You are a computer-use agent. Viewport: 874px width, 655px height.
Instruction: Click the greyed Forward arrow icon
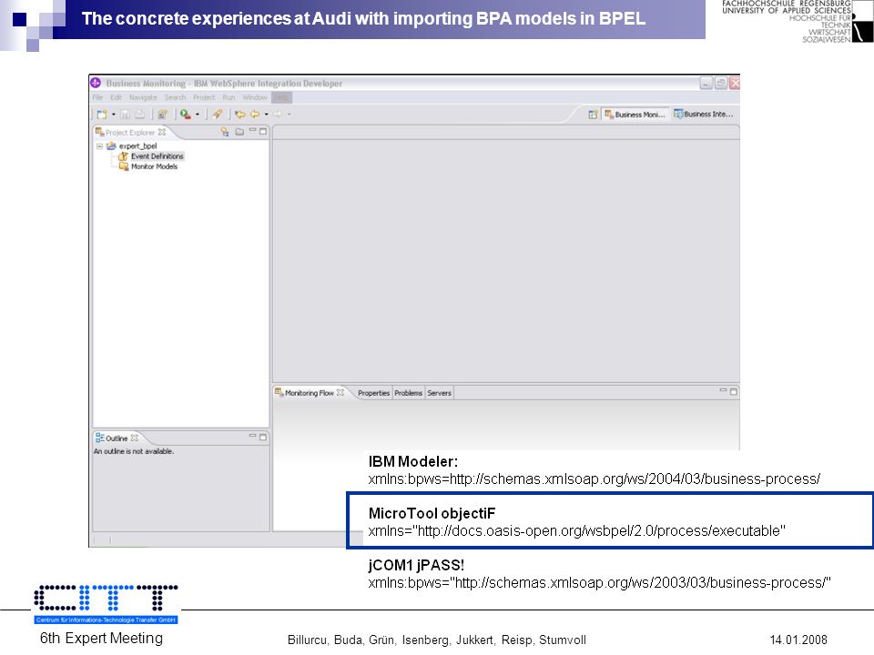[x=278, y=115]
